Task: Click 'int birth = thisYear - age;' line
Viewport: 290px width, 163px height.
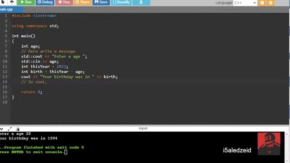Action: (x=53, y=72)
